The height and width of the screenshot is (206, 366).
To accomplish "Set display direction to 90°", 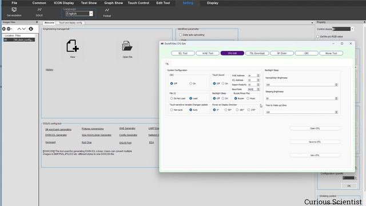I will [x=226, y=110].
